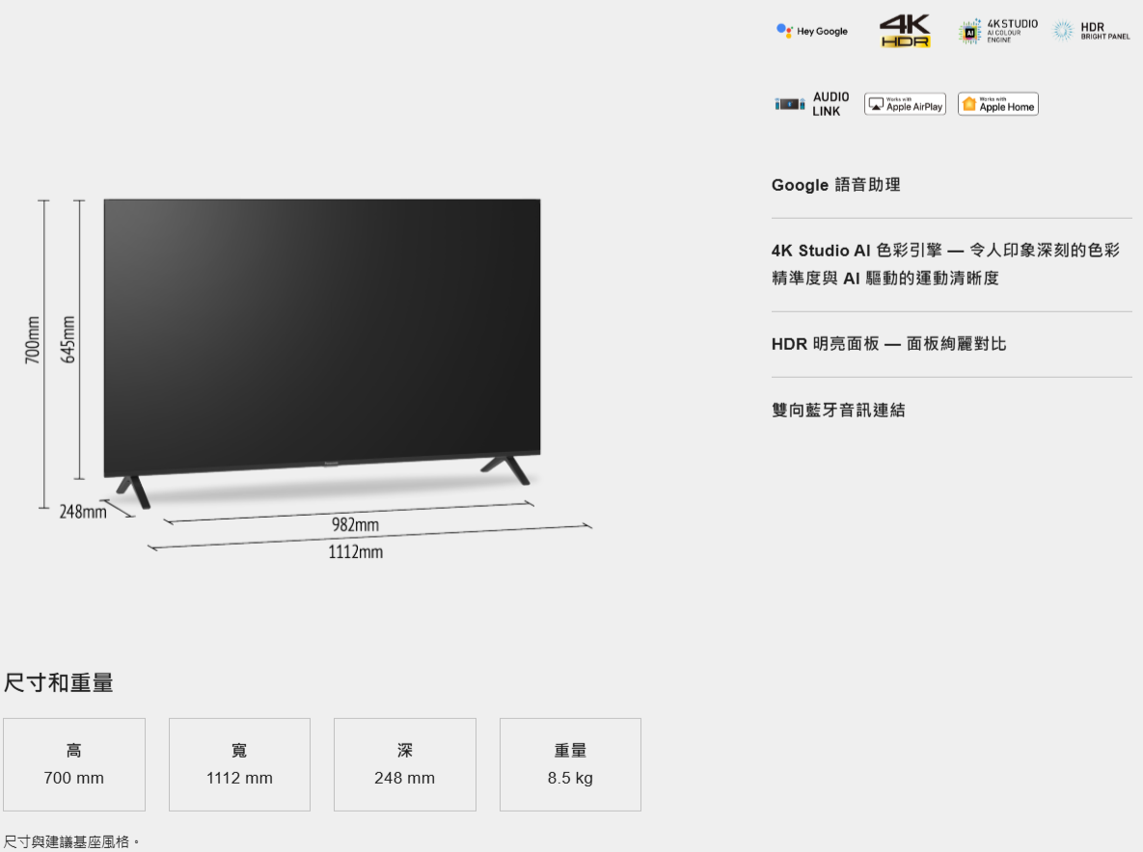Click the Audio Link icon
Viewport: 1143px width, 852px height.
pyautogui.click(x=812, y=104)
